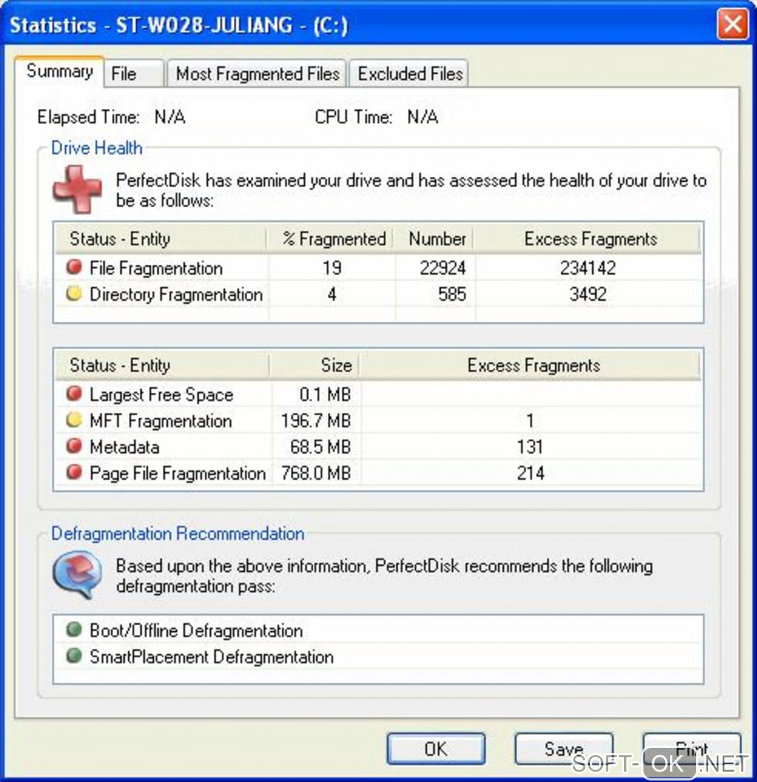The height and width of the screenshot is (782, 757).
Task: Click the CPU Time label
Action: [353, 117]
